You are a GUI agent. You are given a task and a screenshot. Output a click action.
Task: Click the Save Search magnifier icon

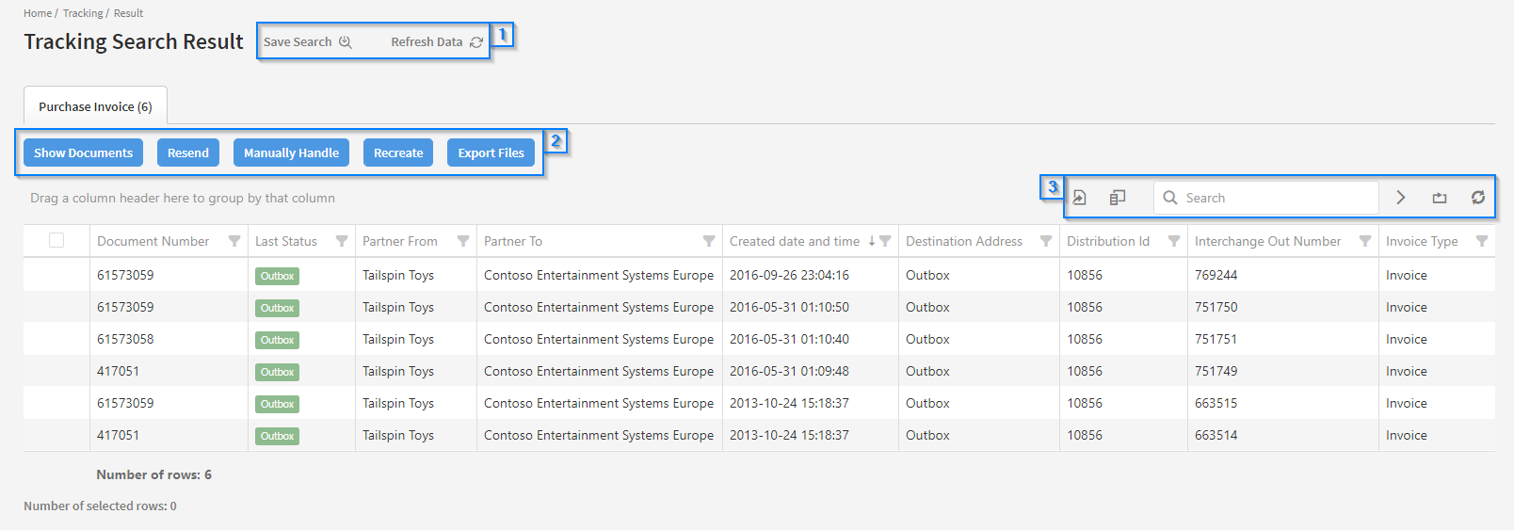click(346, 42)
